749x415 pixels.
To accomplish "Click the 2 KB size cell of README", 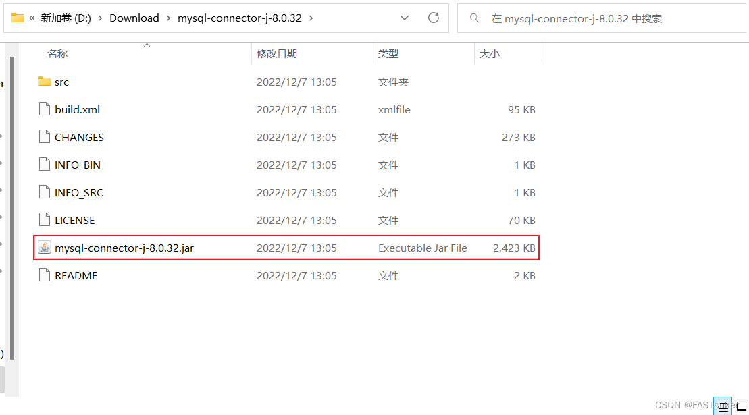I will pos(525,276).
